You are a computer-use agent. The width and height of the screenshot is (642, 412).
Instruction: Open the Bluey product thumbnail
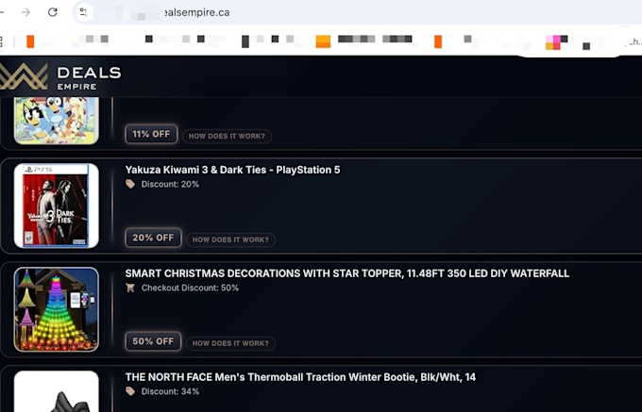click(57, 121)
